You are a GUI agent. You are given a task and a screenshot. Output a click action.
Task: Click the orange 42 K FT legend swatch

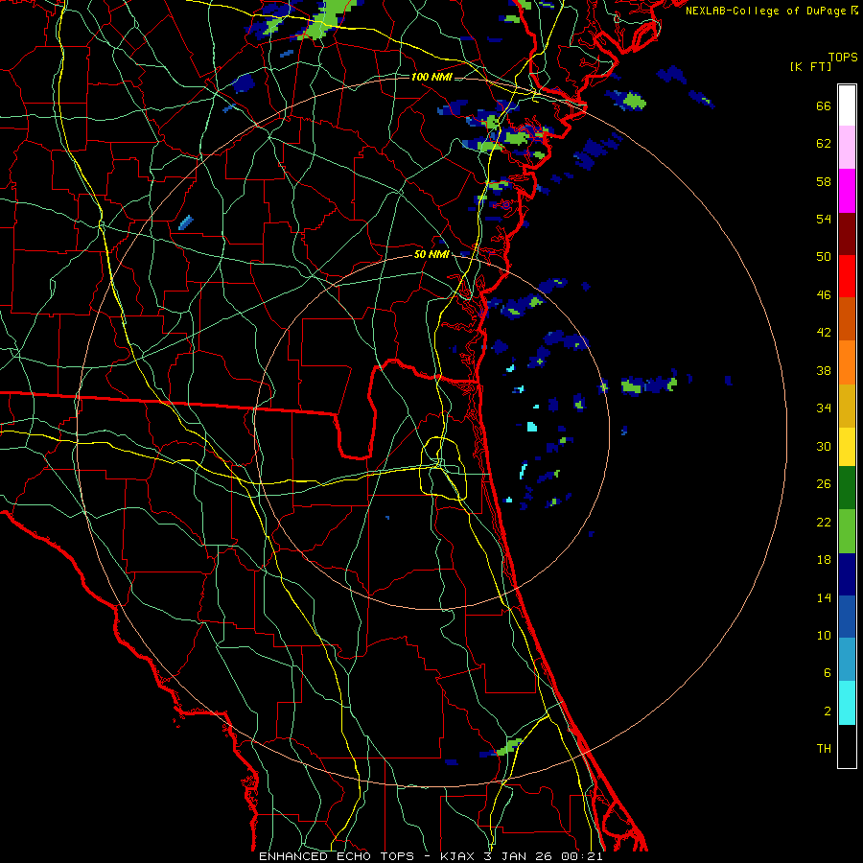847,362
